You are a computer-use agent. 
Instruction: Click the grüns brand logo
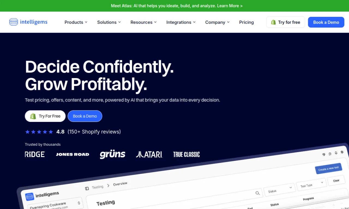click(x=113, y=154)
